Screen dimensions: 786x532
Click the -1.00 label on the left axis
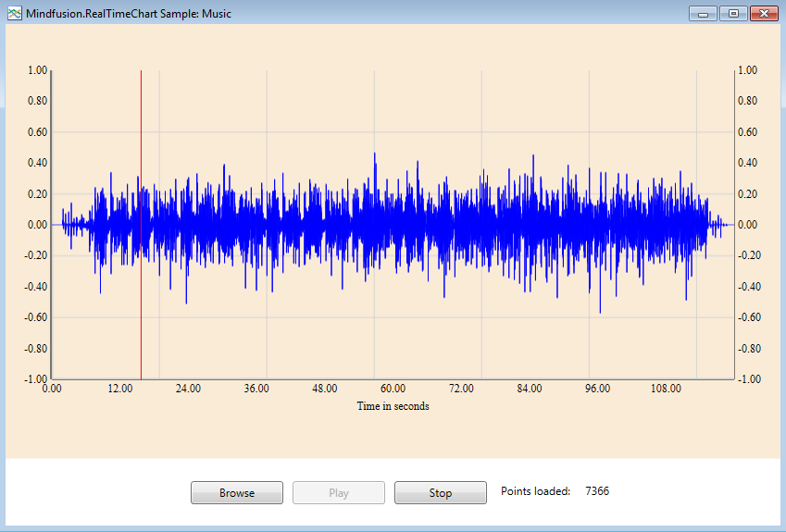(x=36, y=379)
